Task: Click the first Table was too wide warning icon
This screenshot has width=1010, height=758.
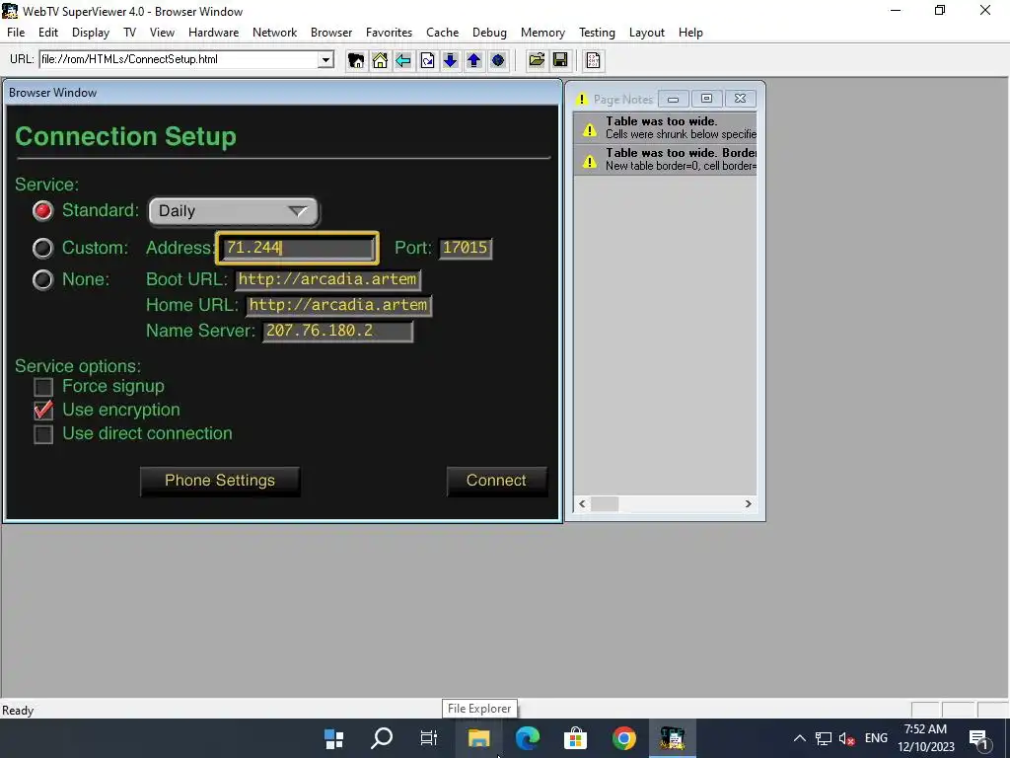Action: pyautogui.click(x=590, y=130)
